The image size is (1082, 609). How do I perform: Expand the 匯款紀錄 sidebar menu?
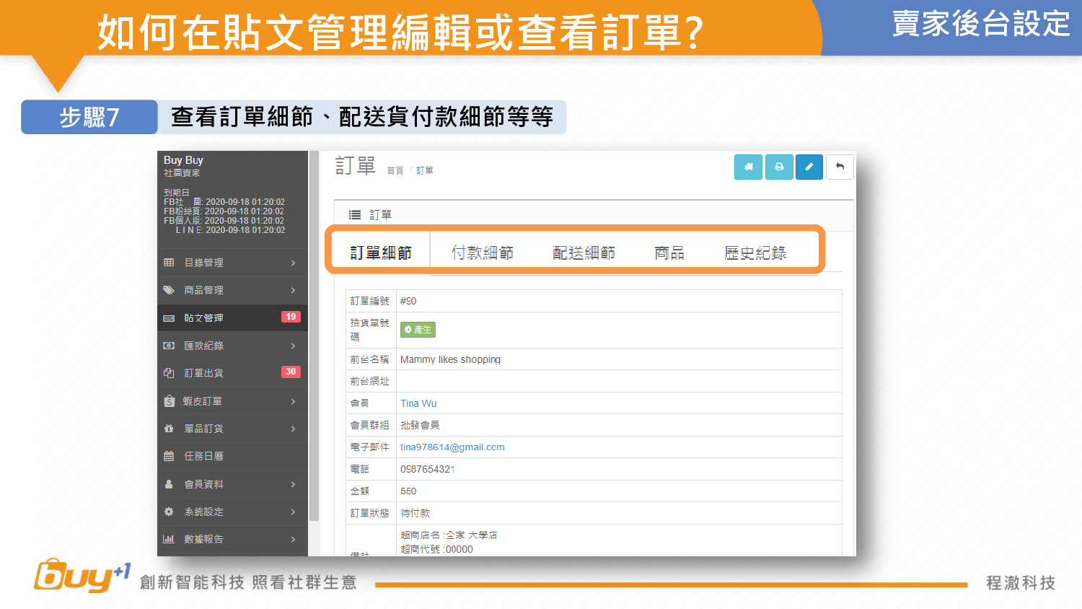[x=231, y=346]
